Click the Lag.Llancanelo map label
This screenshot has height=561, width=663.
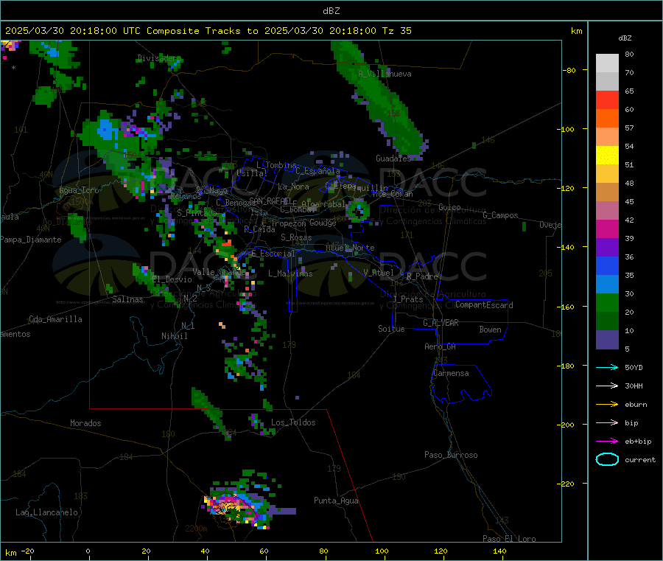click(x=47, y=512)
